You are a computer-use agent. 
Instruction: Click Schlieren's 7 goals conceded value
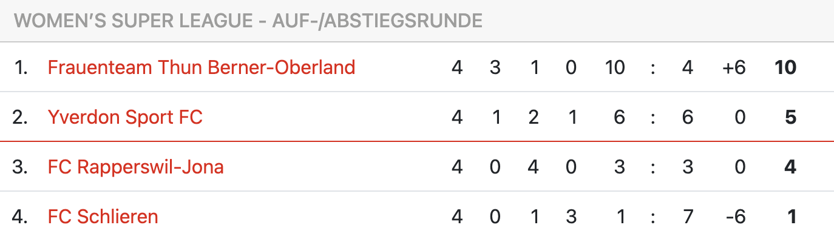pyautogui.click(x=688, y=216)
